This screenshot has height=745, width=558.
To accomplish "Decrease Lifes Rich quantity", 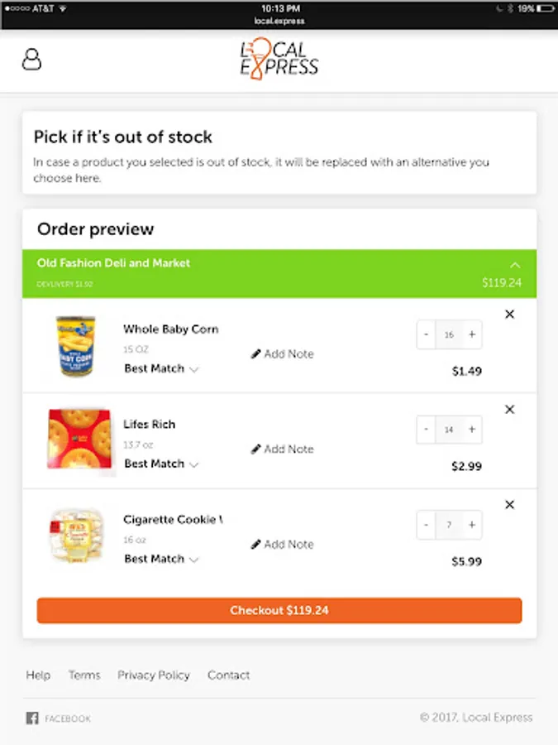I will (x=427, y=430).
